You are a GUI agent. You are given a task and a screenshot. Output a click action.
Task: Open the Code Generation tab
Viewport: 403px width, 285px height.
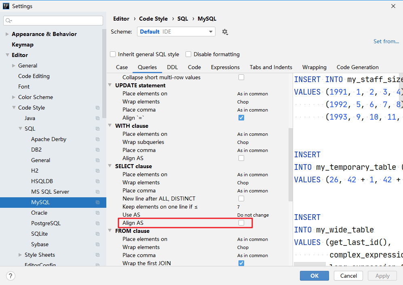click(357, 68)
